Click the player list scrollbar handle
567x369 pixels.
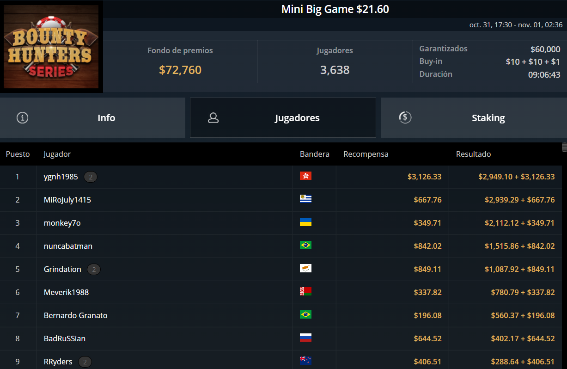tap(564, 148)
